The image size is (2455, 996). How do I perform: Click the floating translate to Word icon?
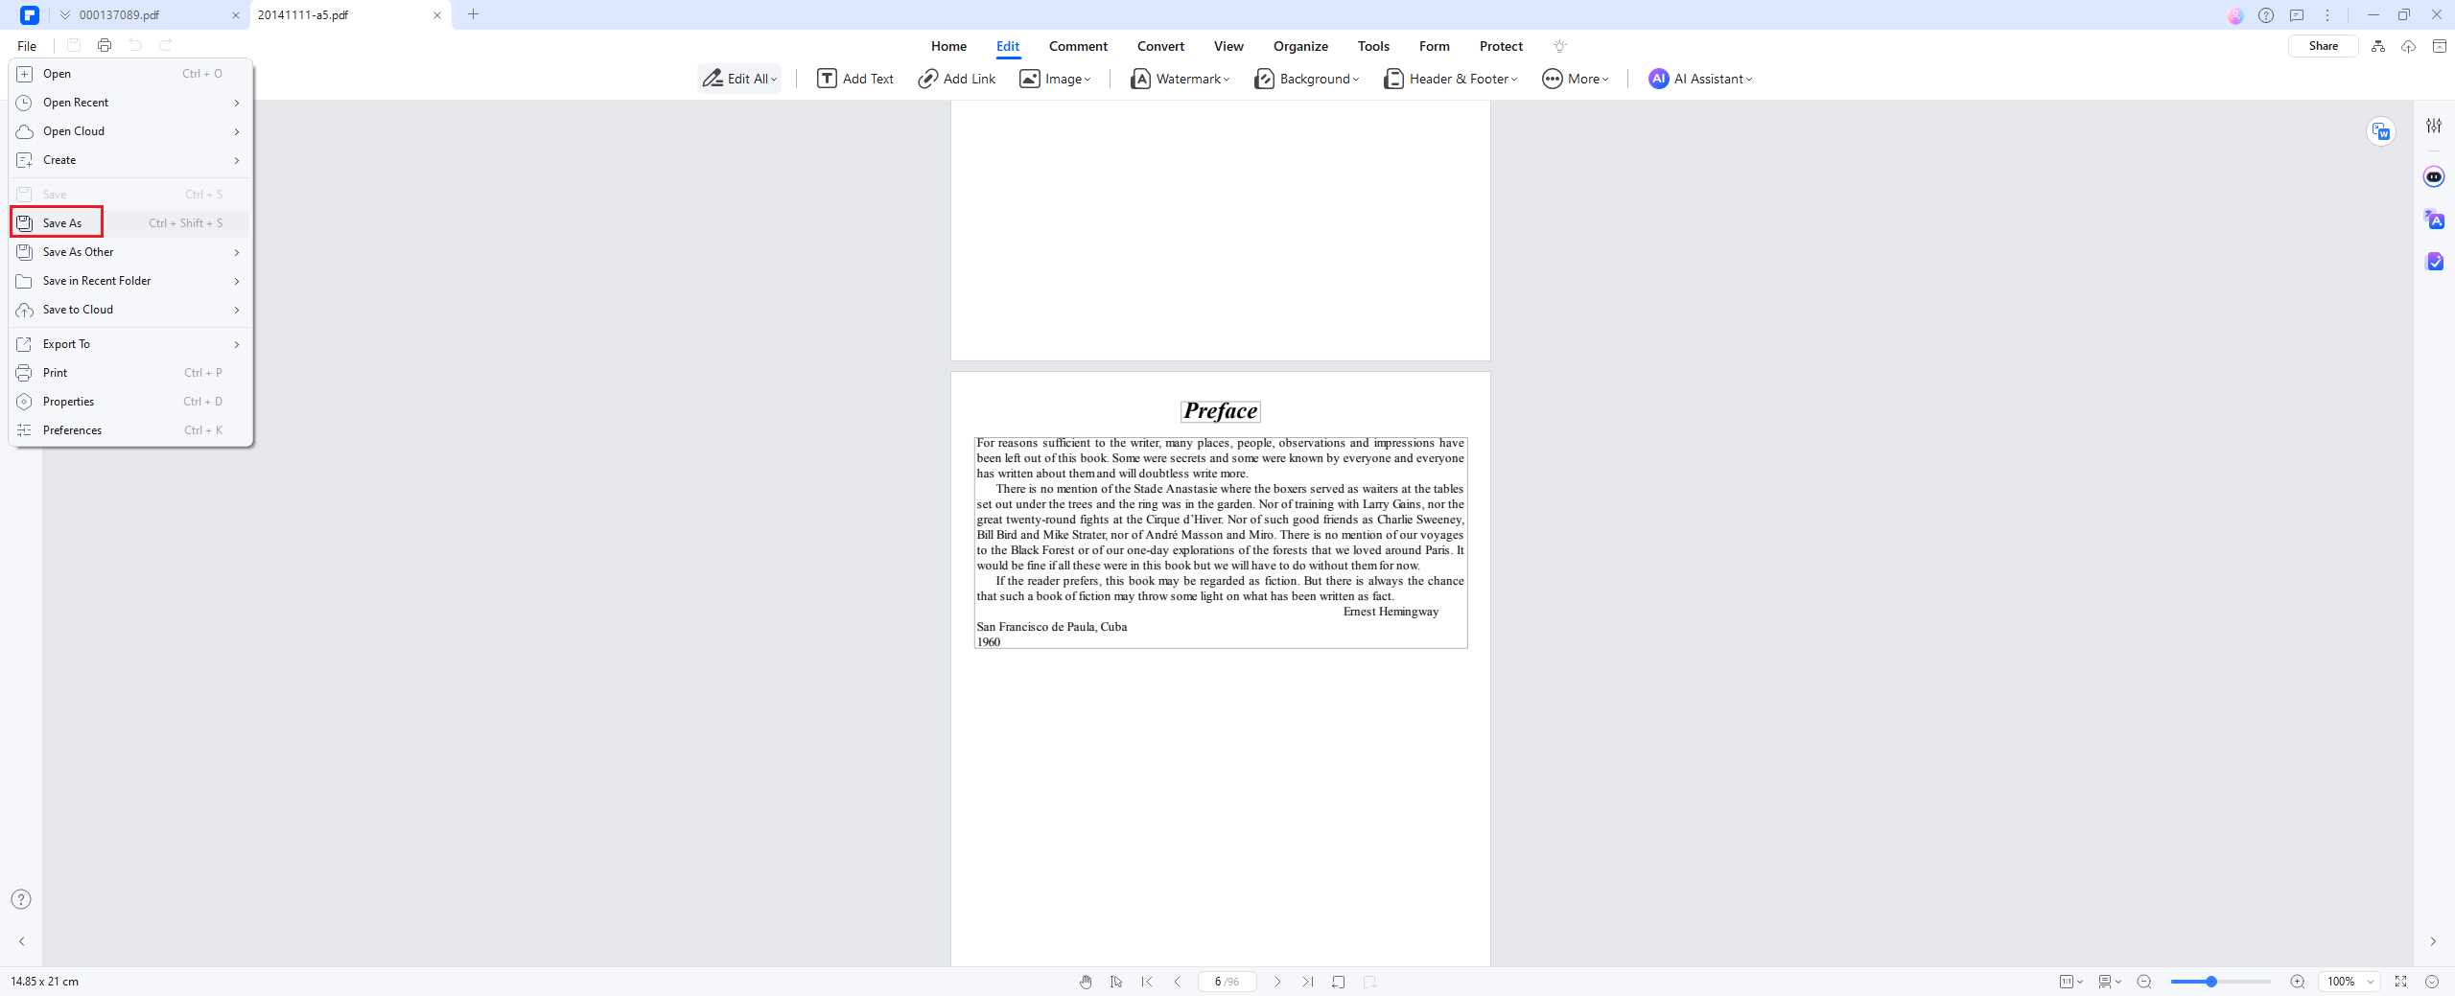point(2381,131)
